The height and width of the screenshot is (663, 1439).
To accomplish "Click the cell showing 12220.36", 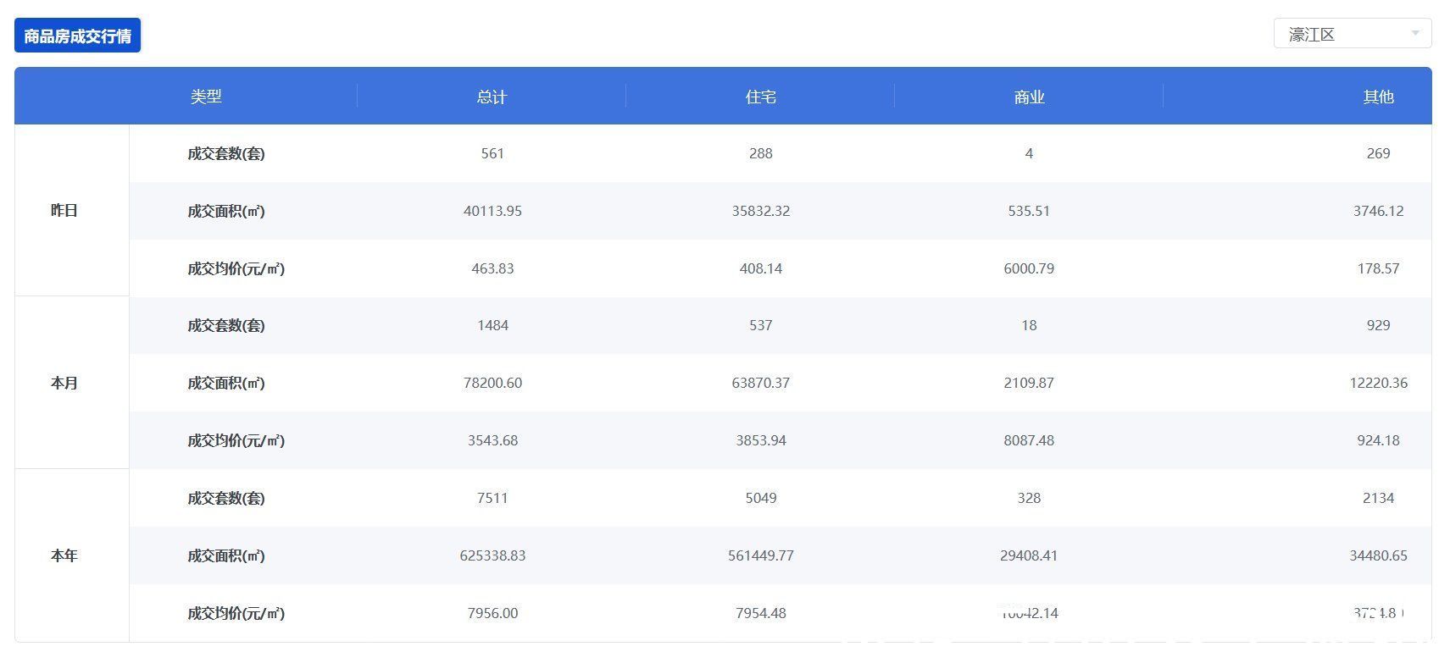I will (x=1378, y=383).
